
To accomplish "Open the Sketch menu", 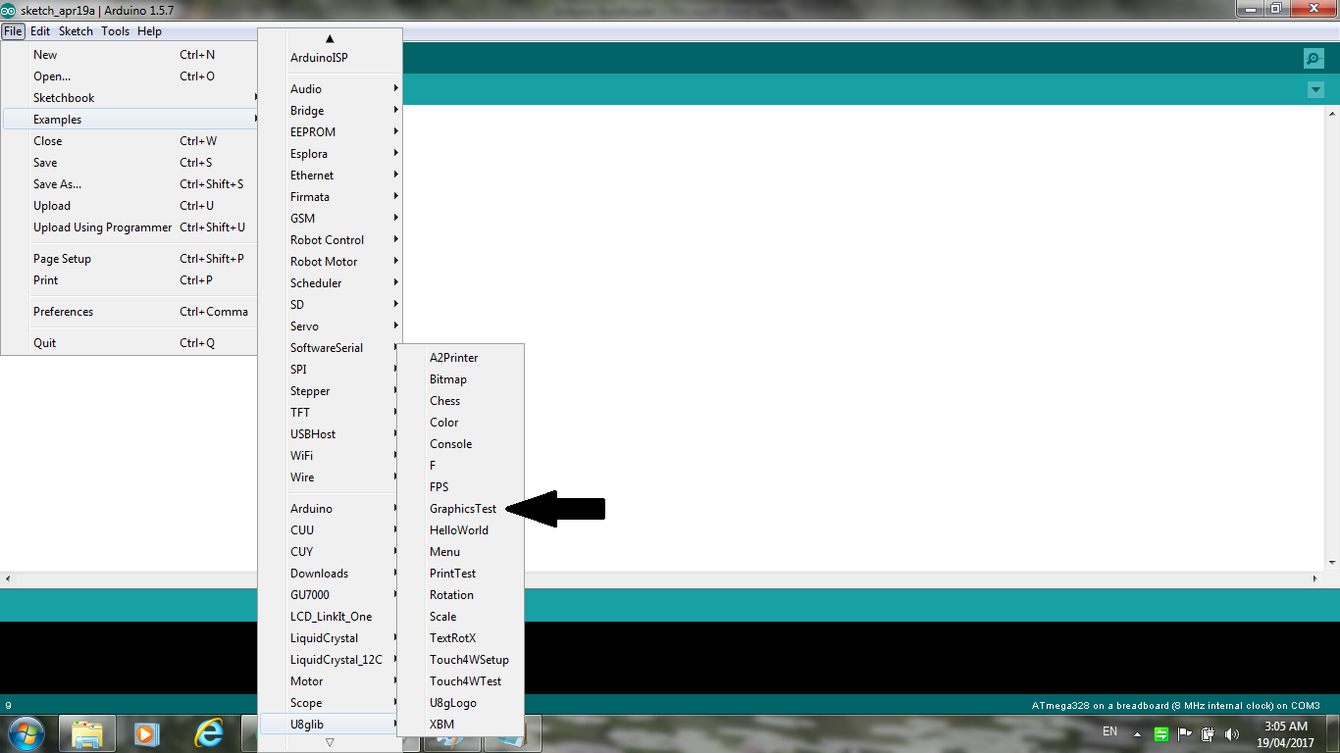I will coord(76,31).
